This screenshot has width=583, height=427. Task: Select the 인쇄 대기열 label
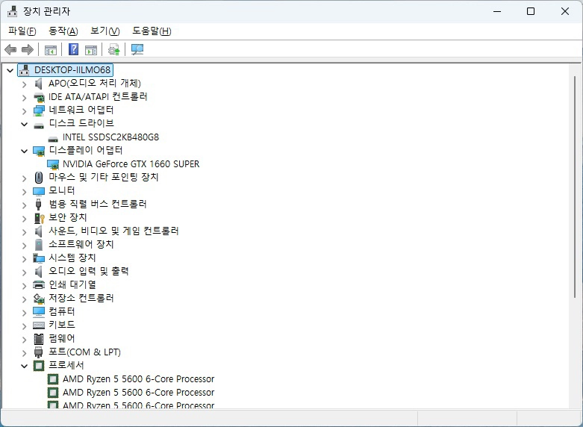(x=72, y=284)
